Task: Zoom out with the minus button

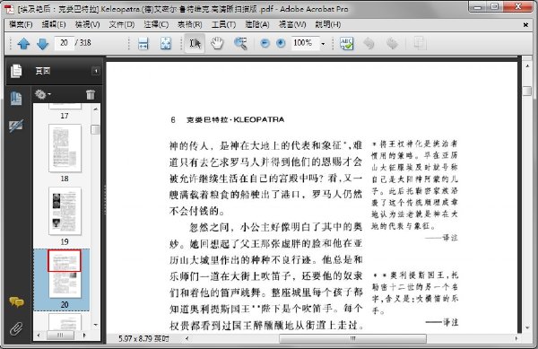Action: 265,43
